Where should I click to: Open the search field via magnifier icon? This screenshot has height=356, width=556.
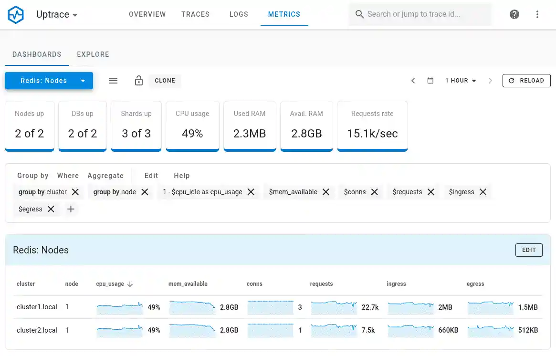359,14
